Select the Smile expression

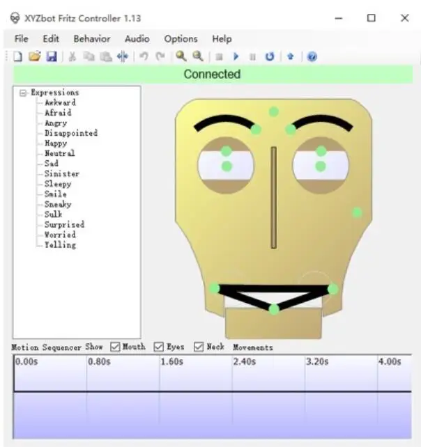56,194
